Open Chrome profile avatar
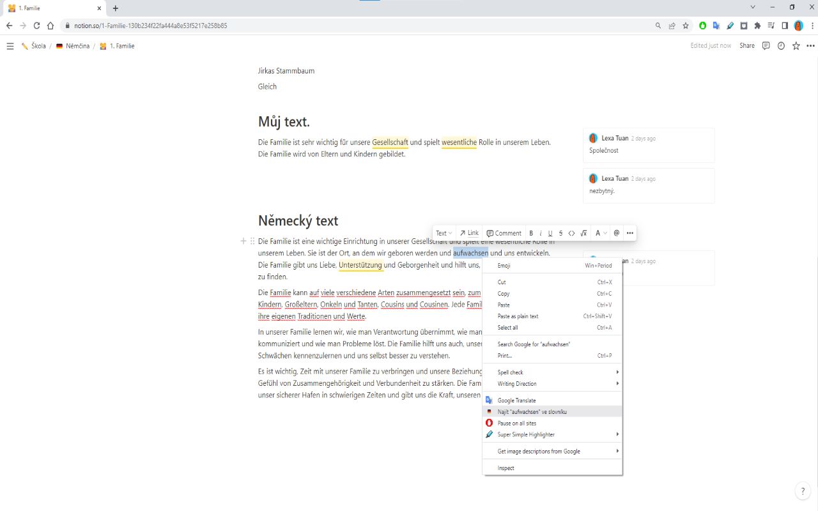 (799, 26)
